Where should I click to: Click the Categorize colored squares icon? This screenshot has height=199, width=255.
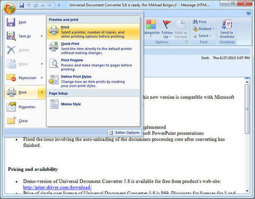point(151,24)
